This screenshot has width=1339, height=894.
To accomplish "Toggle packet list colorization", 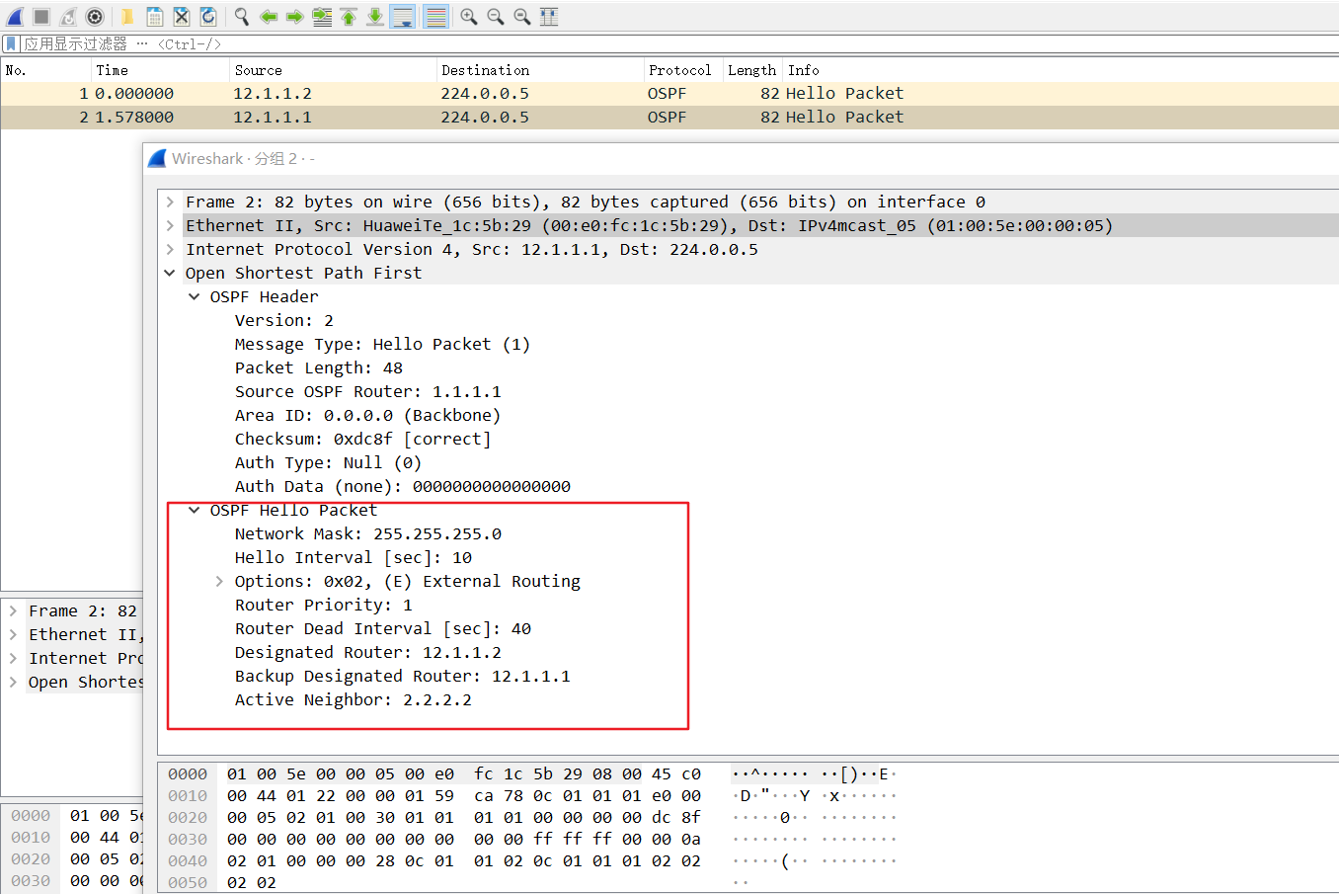I will click(x=434, y=16).
